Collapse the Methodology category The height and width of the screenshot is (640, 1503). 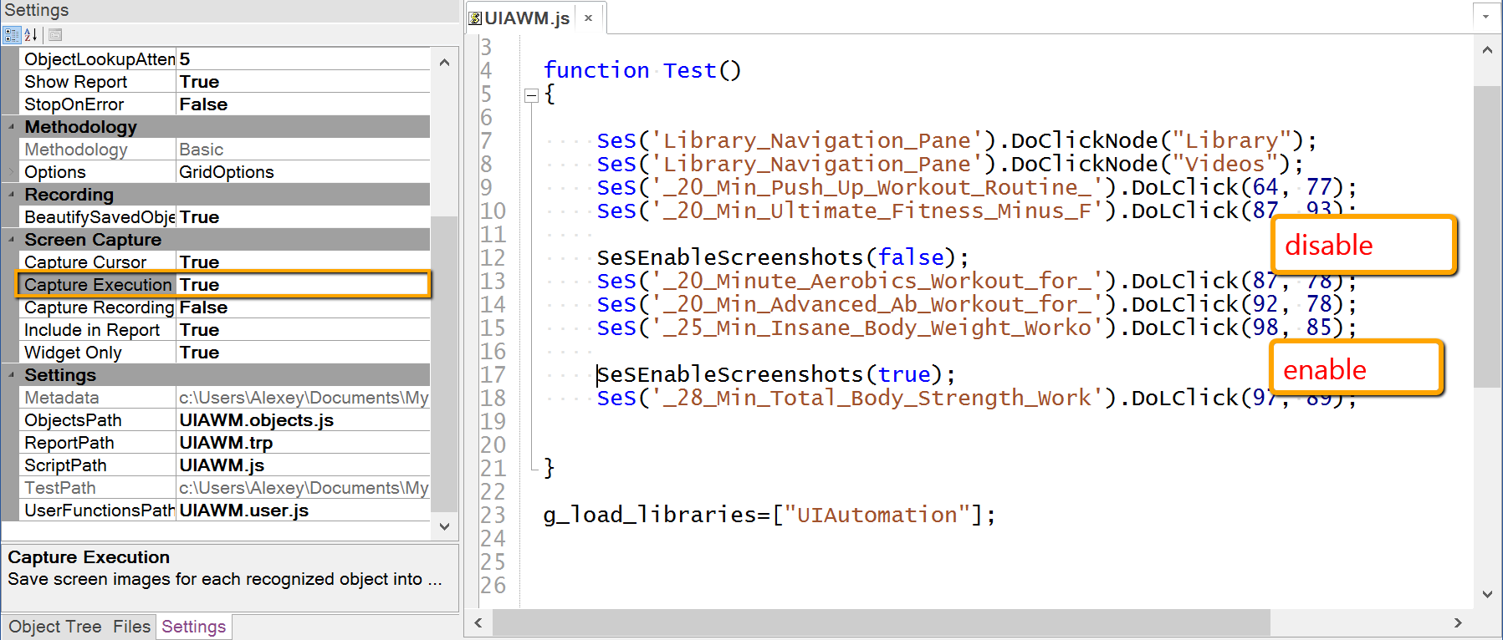12,127
